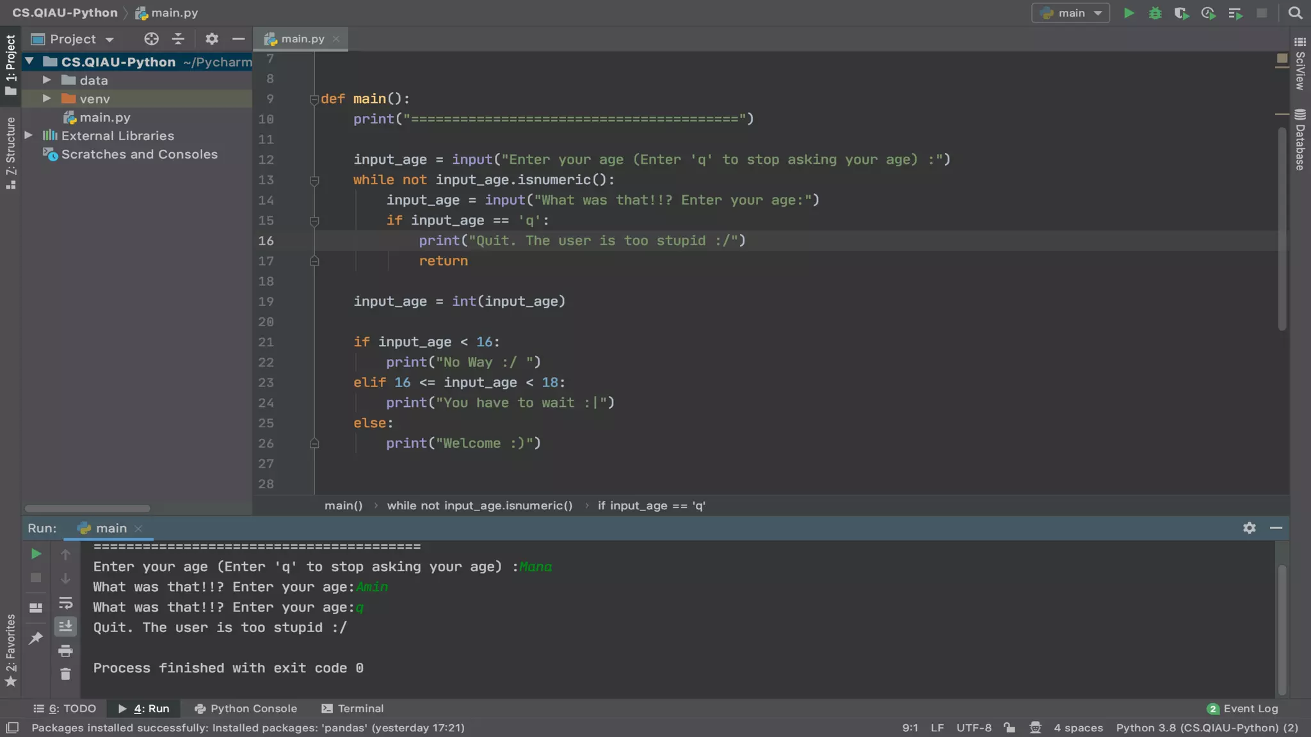
Task: Toggle soft-wrap in Run console
Action: pos(65,603)
